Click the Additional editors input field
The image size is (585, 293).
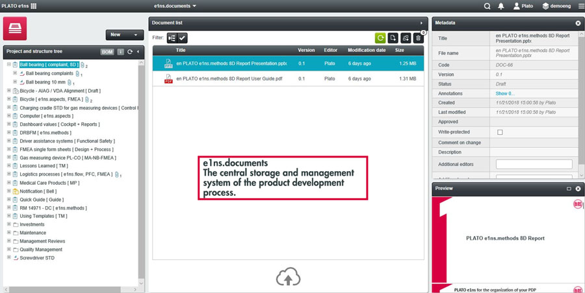point(534,164)
